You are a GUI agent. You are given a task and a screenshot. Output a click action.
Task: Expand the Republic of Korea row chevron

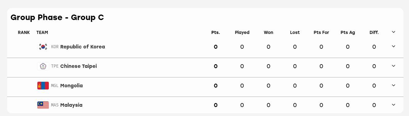coord(394,46)
